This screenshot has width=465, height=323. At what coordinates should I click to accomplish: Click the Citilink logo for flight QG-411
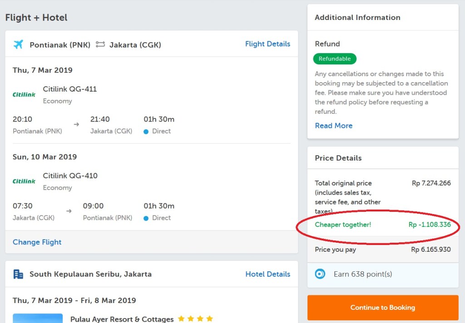[x=24, y=95]
